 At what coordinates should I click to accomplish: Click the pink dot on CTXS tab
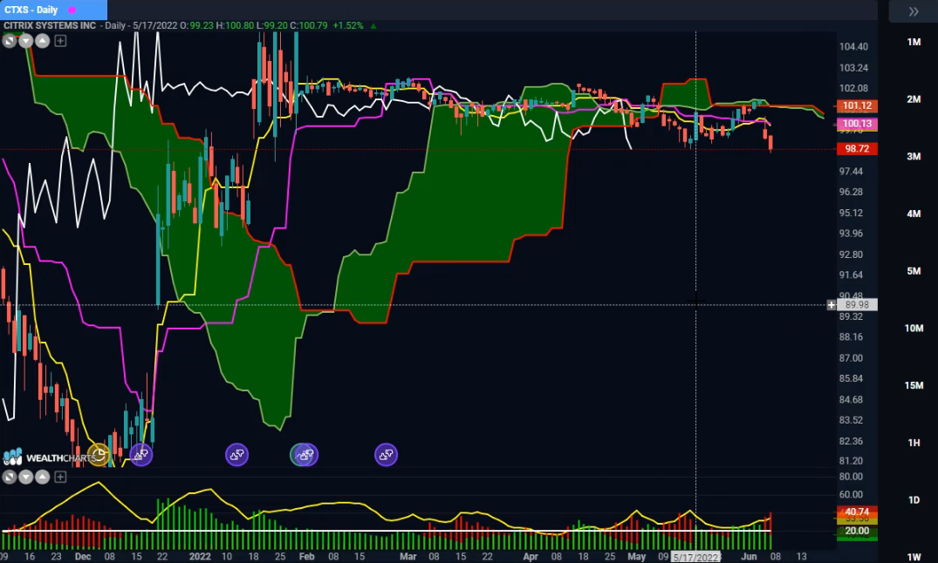pyautogui.click(x=72, y=10)
